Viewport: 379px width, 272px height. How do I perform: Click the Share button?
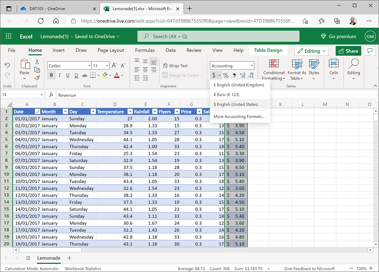click(x=348, y=51)
